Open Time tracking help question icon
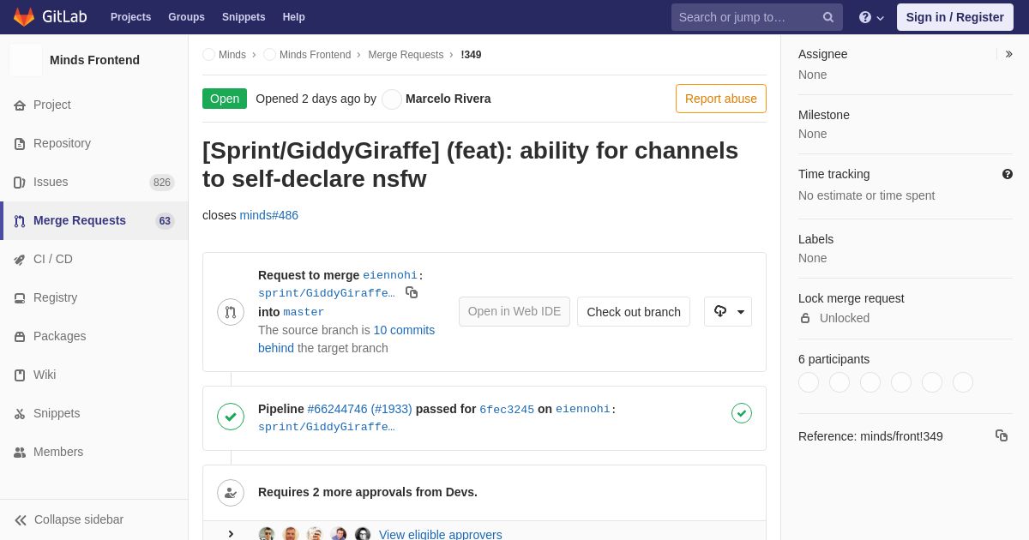Viewport: 1029px width, 540px height. click(1008, 174)
